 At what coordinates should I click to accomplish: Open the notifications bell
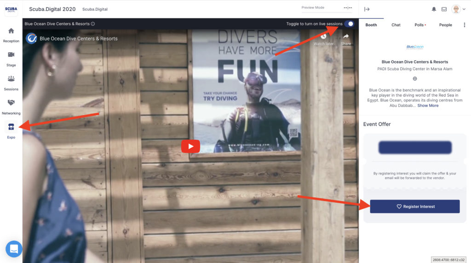434,9
